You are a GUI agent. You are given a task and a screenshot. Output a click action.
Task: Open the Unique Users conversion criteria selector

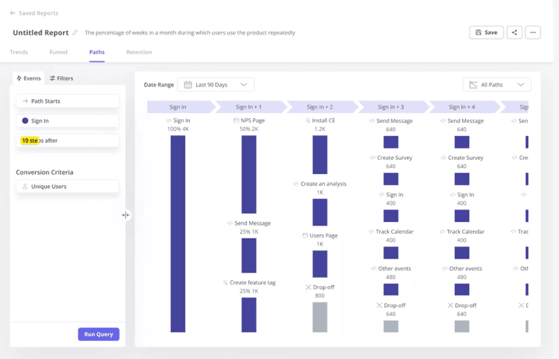coord(68,186)
